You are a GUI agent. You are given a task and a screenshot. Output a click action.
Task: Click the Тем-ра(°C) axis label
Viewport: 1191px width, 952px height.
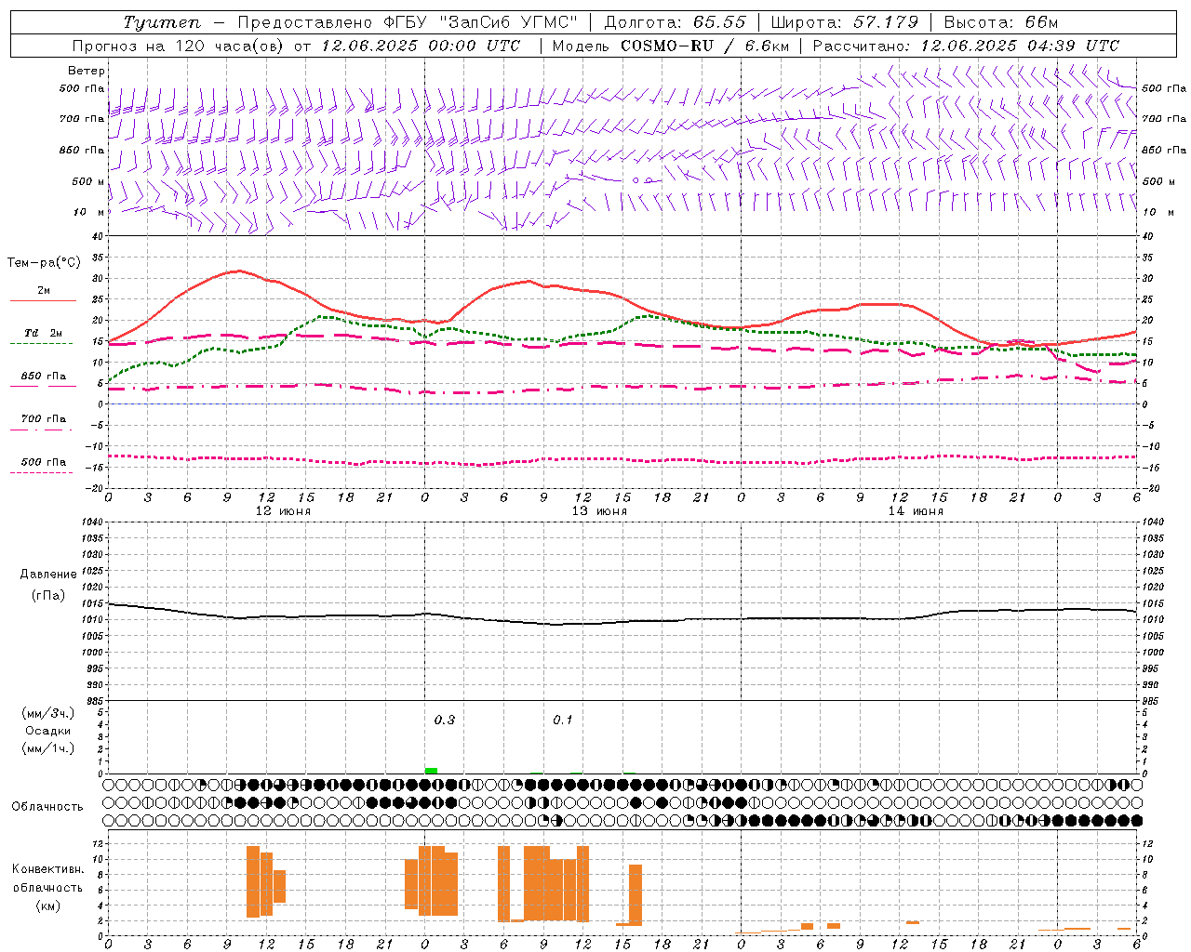click(44, 263)
